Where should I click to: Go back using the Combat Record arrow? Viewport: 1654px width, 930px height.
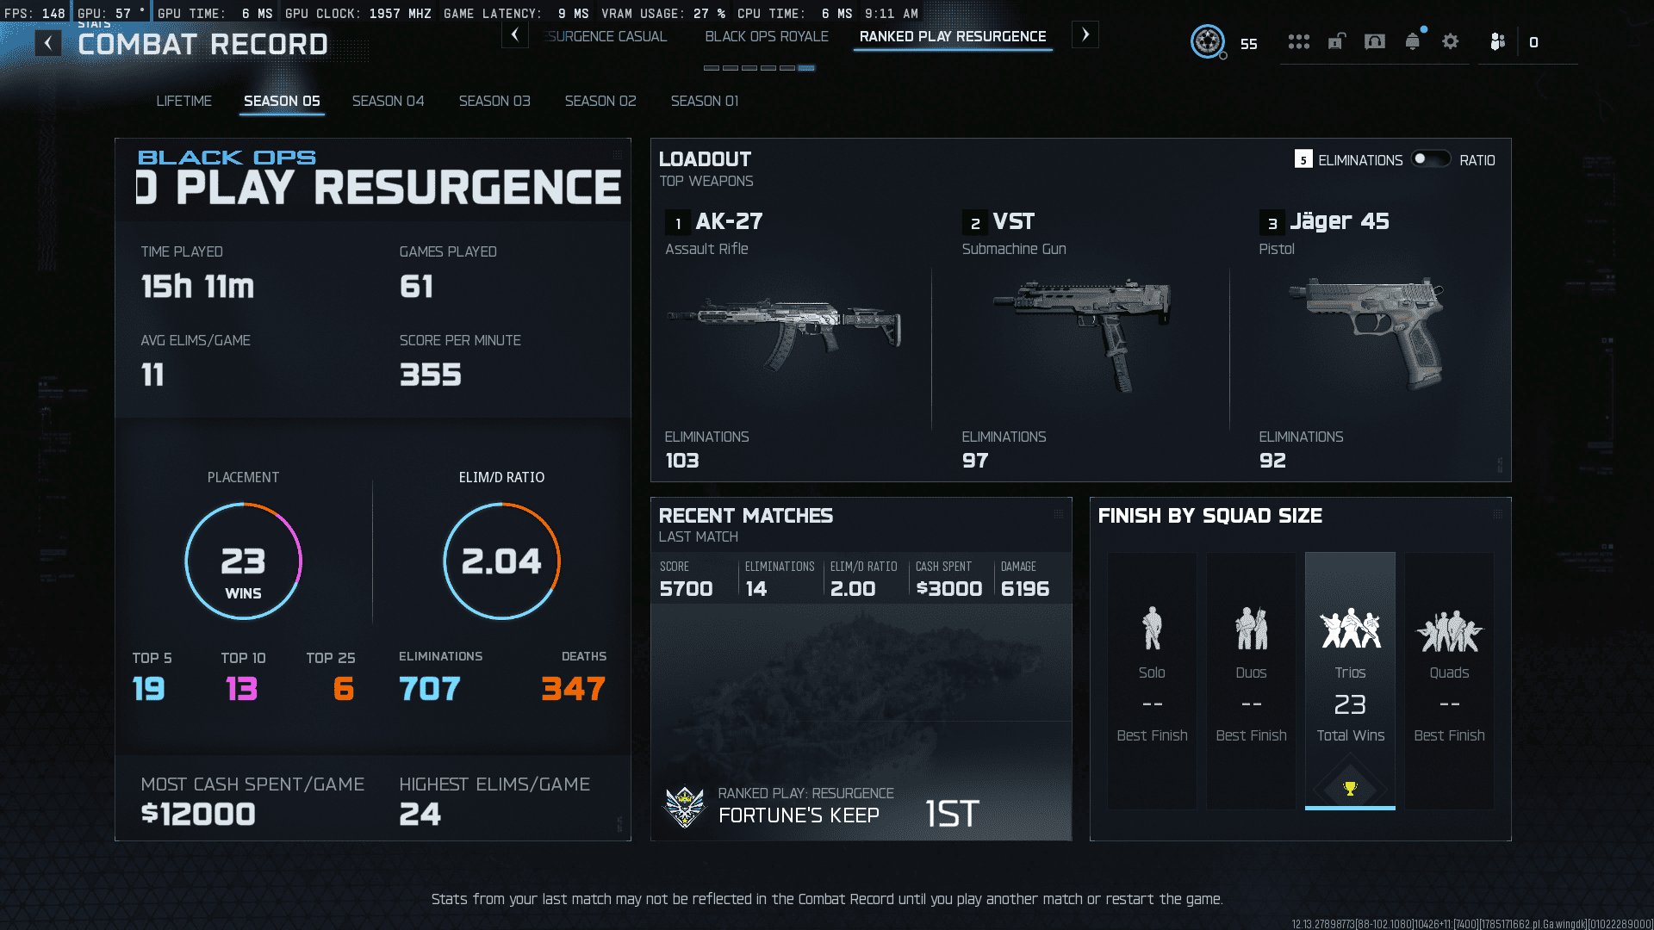click(x=48, y=43)
